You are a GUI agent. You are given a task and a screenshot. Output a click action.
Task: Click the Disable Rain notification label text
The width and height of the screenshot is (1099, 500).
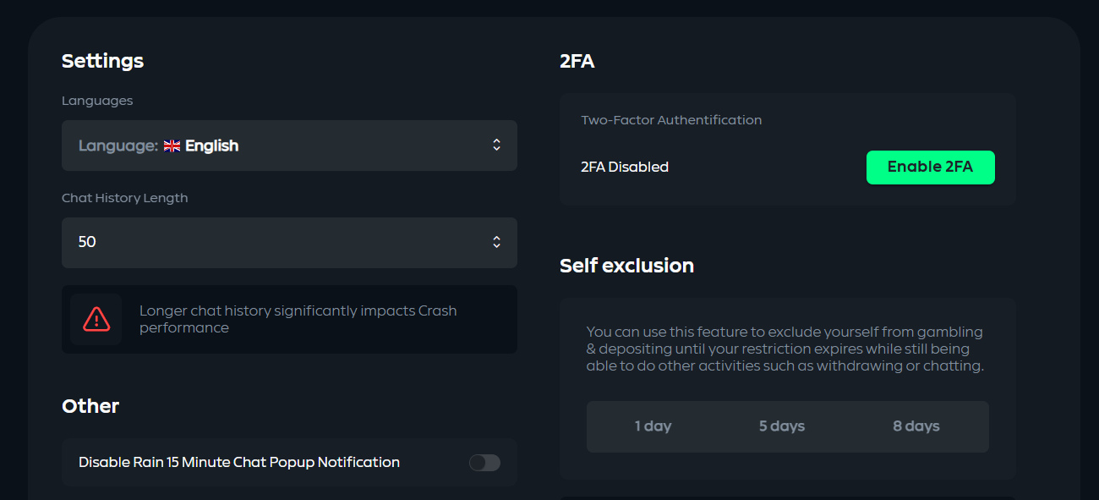pyautogui.click(x=239, y=463)
